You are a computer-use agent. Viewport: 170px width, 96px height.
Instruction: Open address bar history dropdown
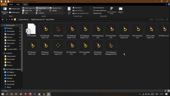150,19
